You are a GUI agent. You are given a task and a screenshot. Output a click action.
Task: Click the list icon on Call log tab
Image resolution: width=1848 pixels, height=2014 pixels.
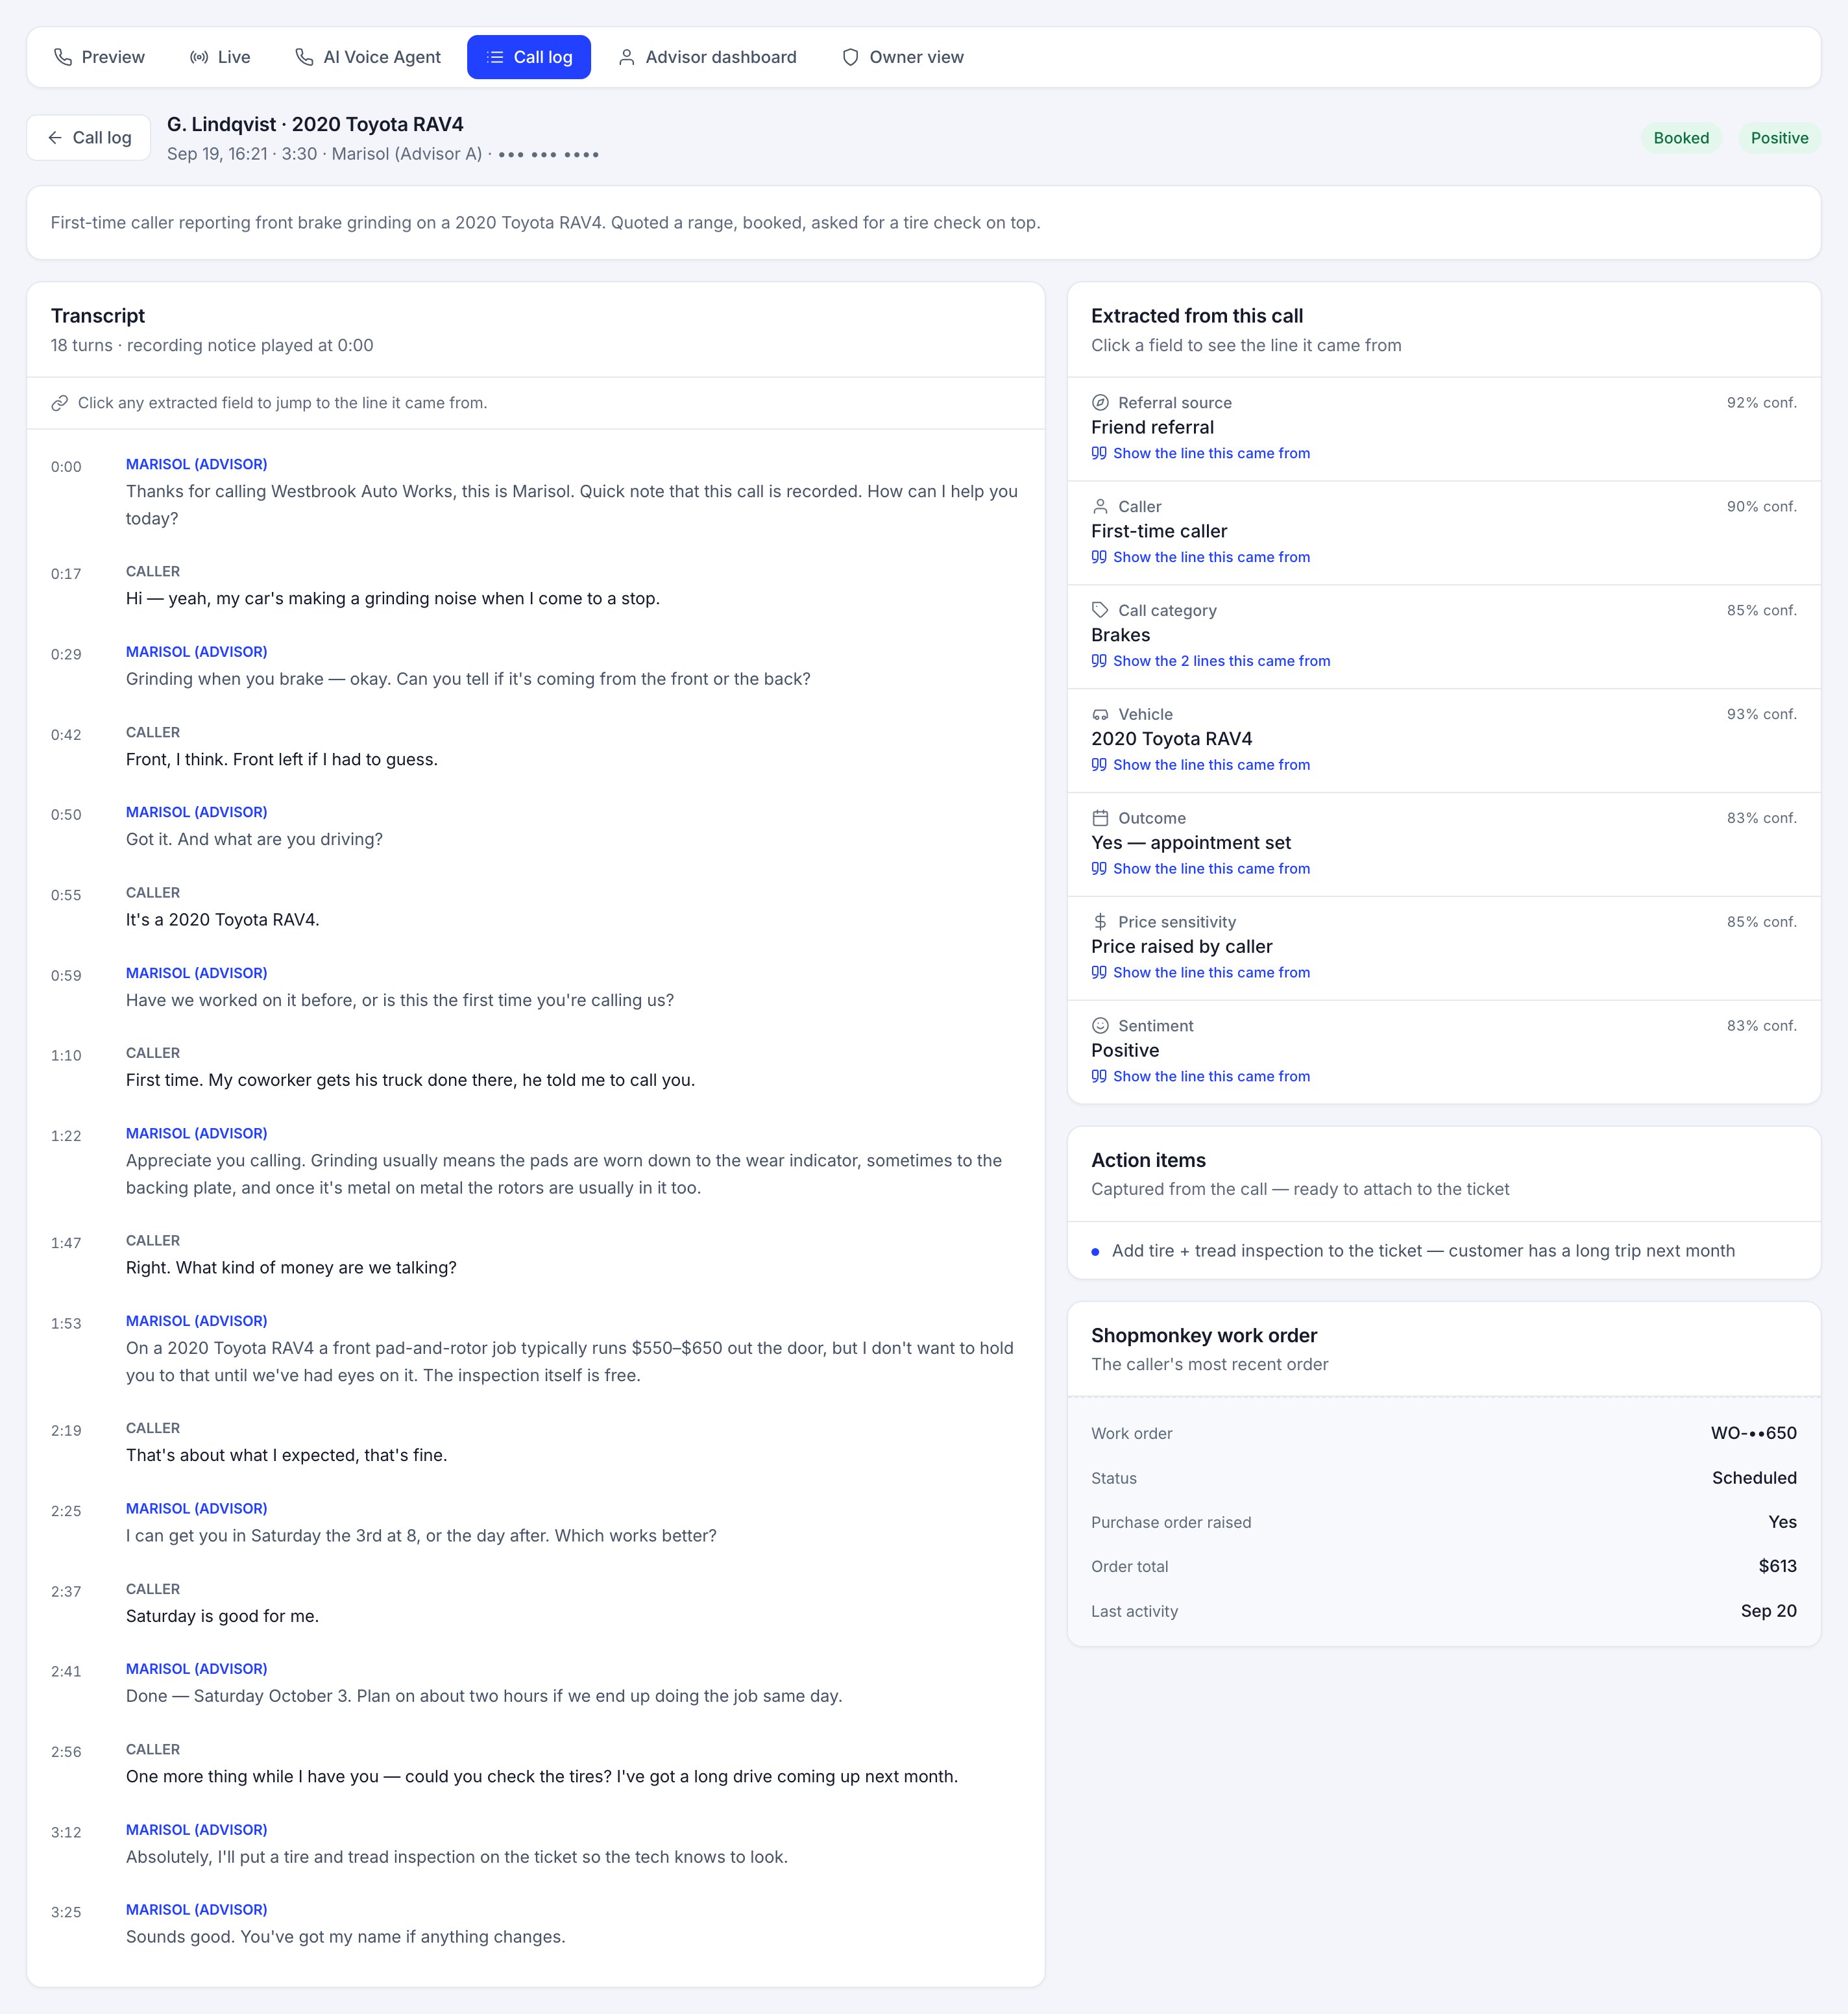[x=495, y=57]
